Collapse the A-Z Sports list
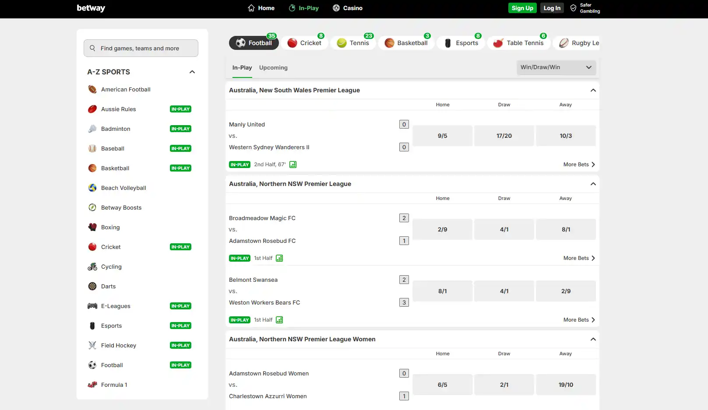Viewport: 708px width, 410px height. (x=192, y=72)
